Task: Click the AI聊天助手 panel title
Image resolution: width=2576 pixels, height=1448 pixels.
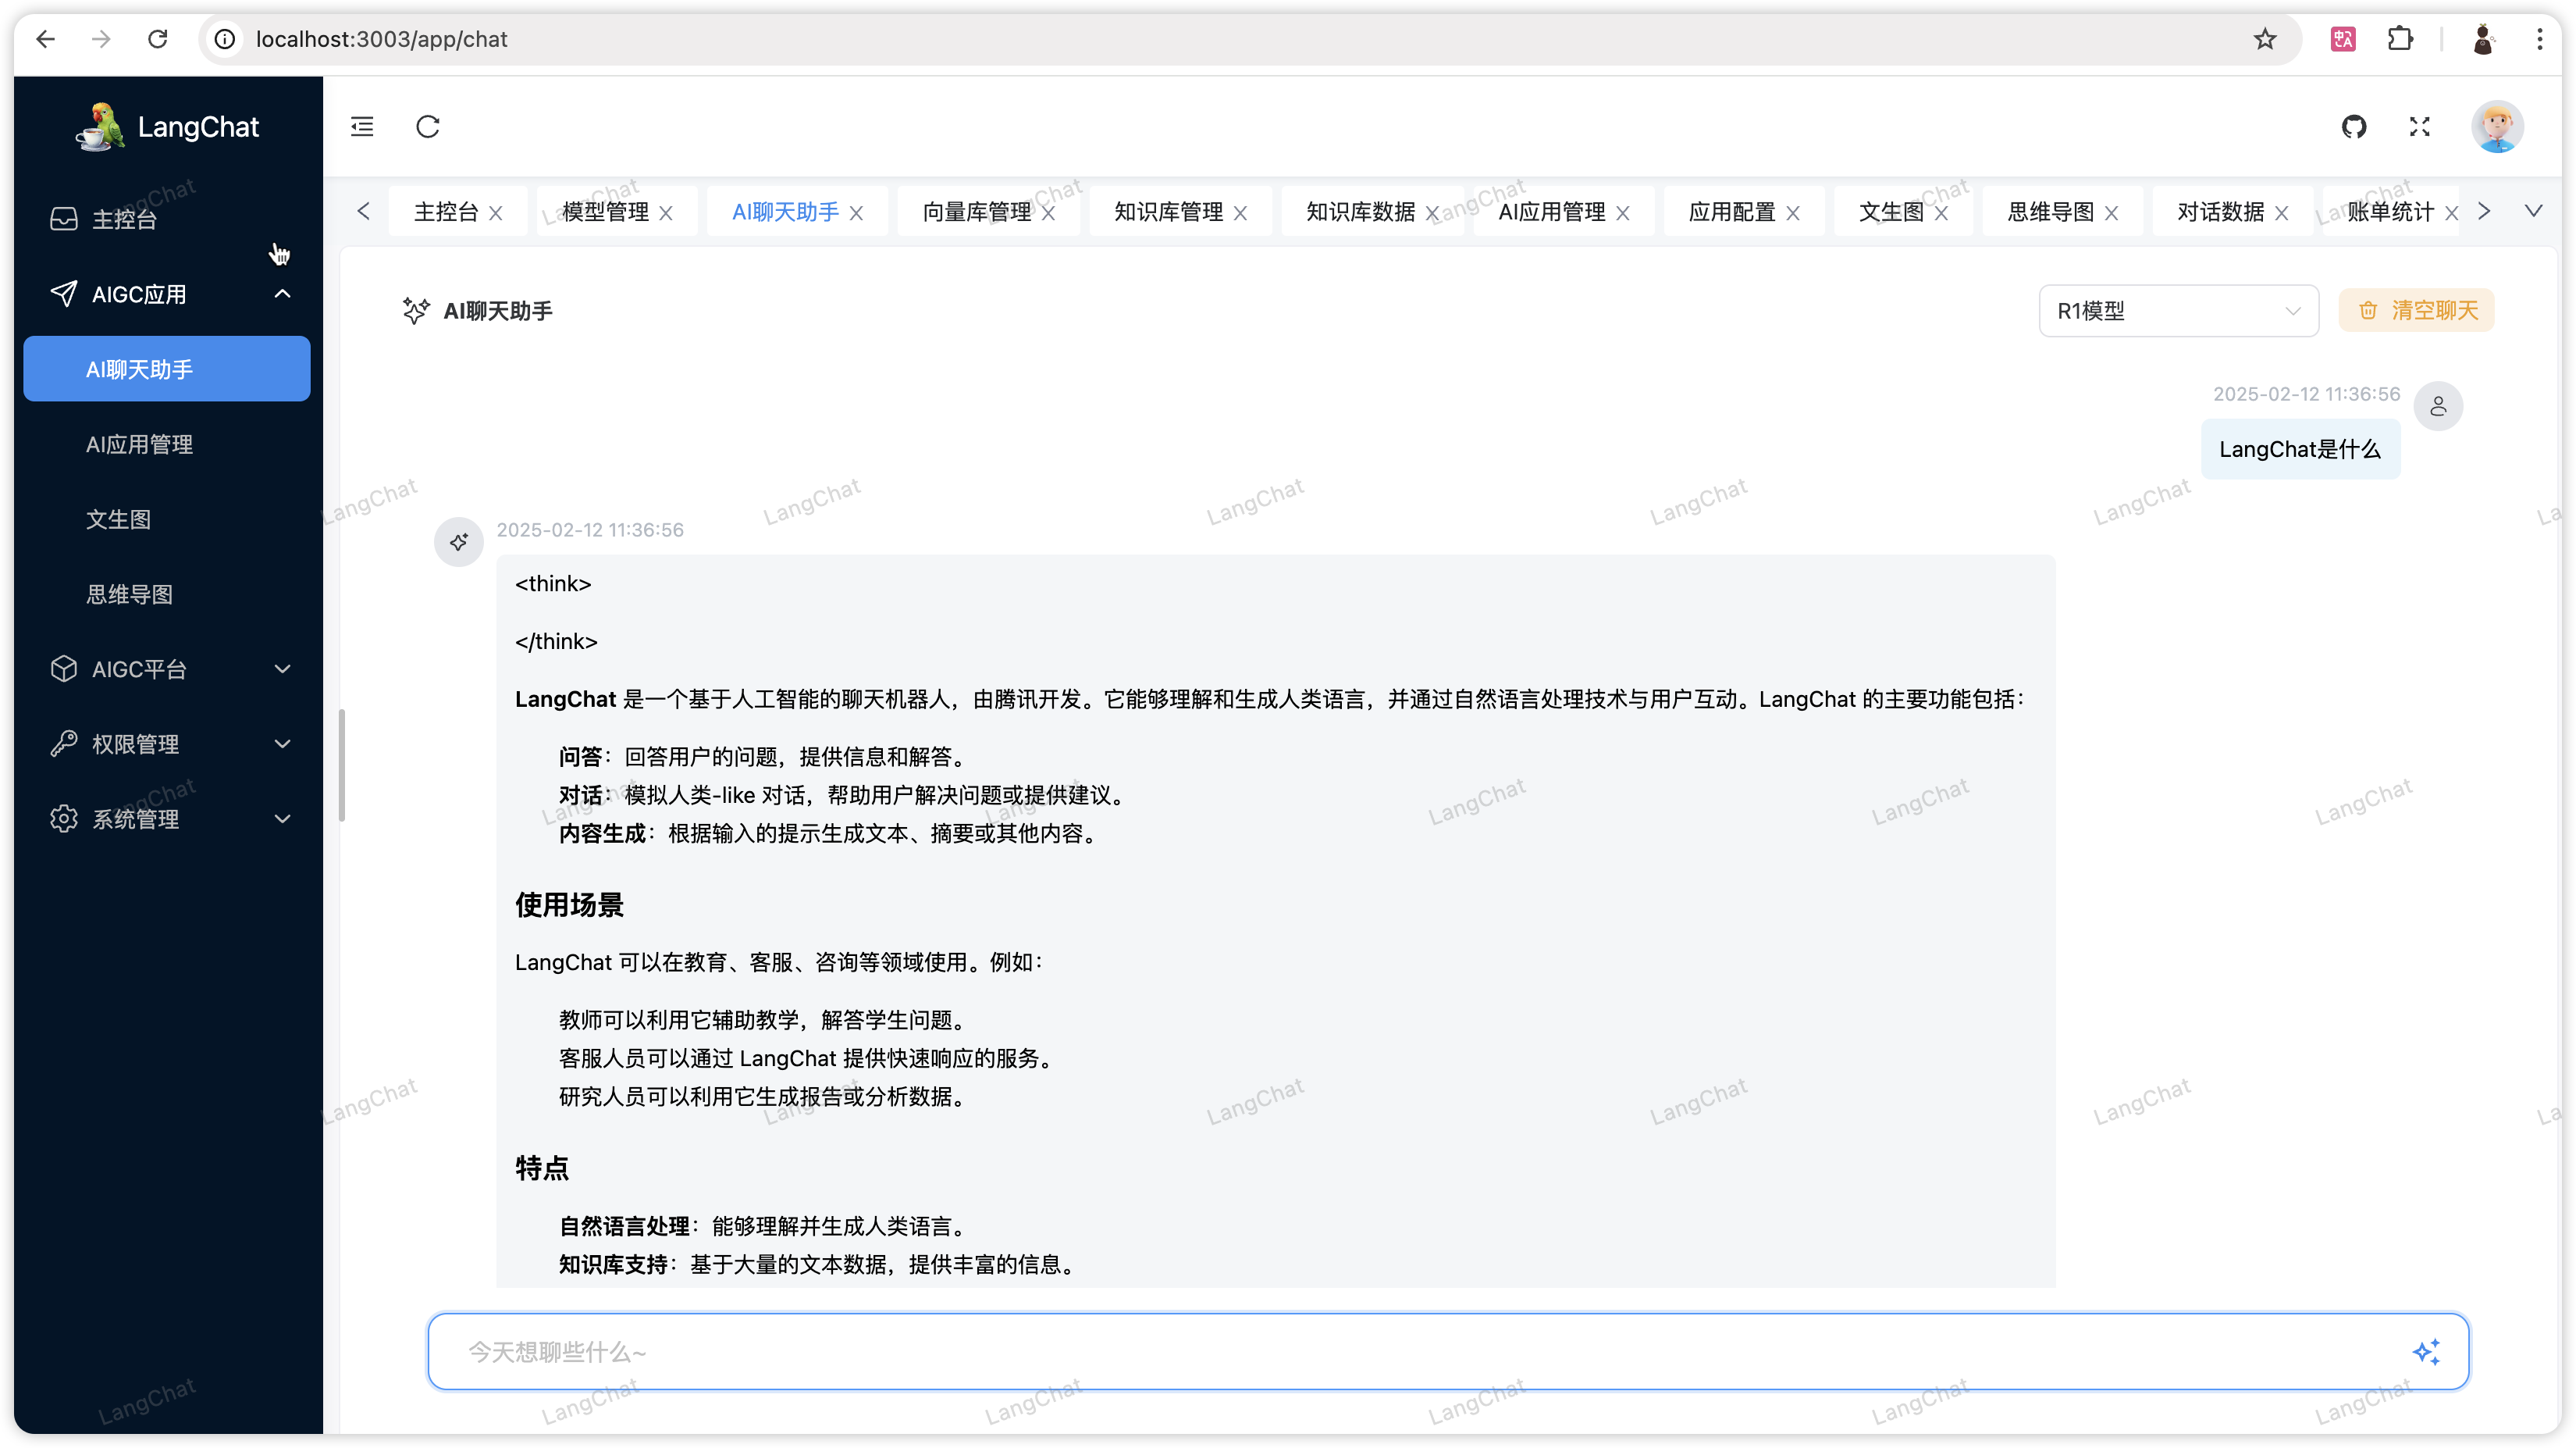Action: 498,311
